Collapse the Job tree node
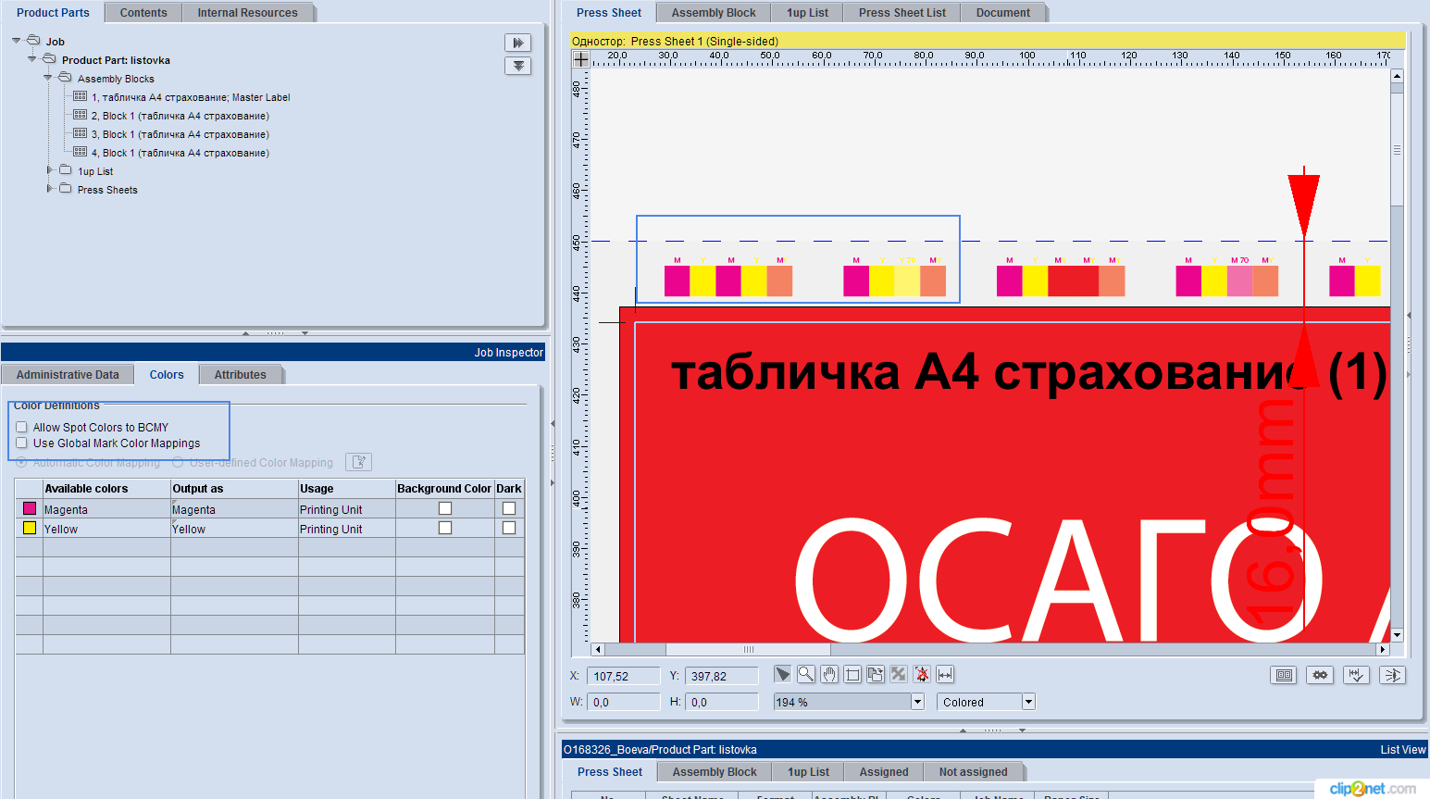The width and height of the screenshot is (1430, 799). coord(17,41)
